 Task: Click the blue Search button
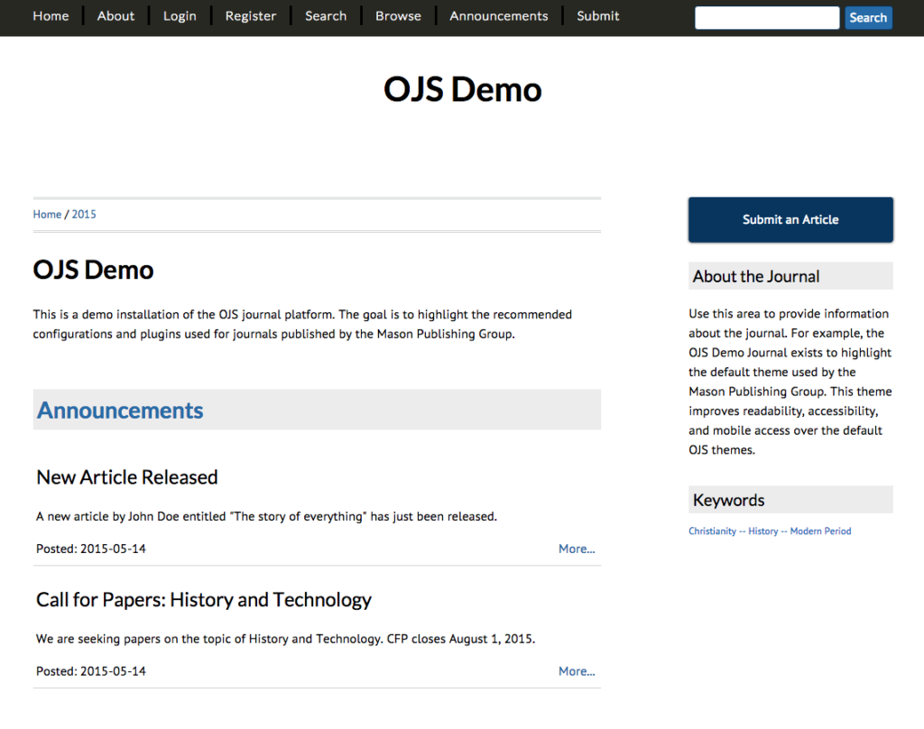[x=868, y=17]
